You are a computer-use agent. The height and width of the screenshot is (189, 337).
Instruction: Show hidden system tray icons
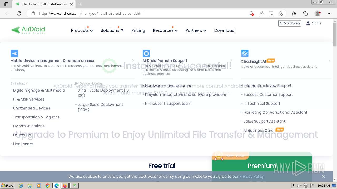[294, 186]
